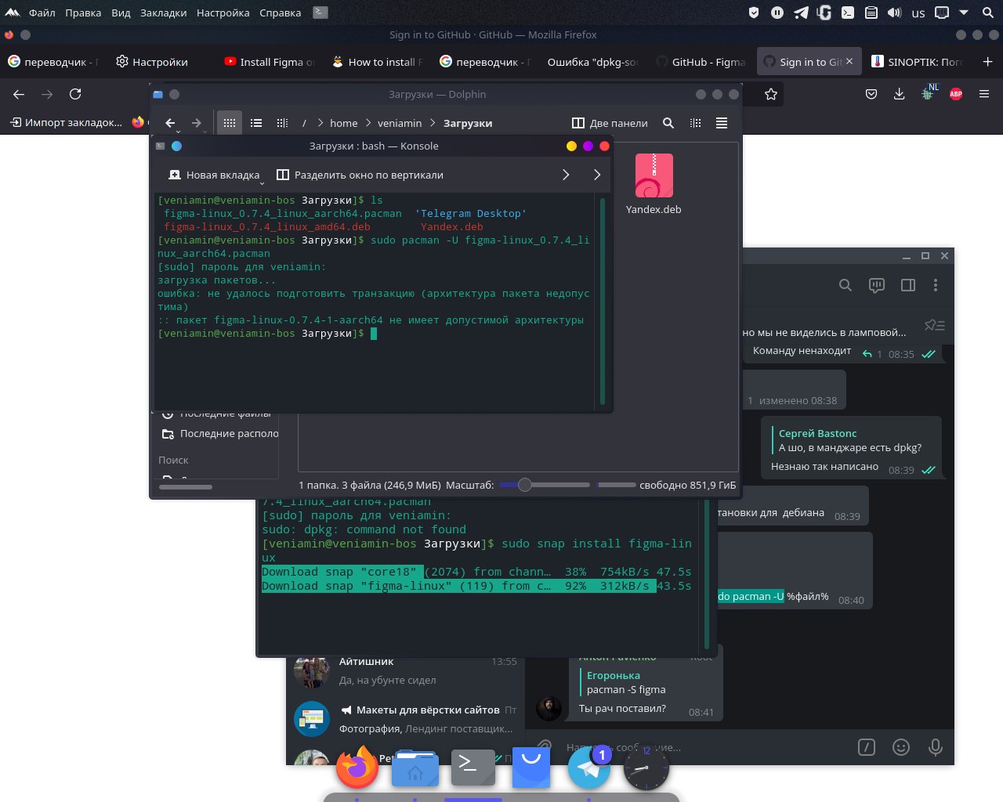The width and height of the screenshot is (1003, 802).
Task: Adjust the Dolphin Масштаб zoom slider
Action: tap(545, 485)
